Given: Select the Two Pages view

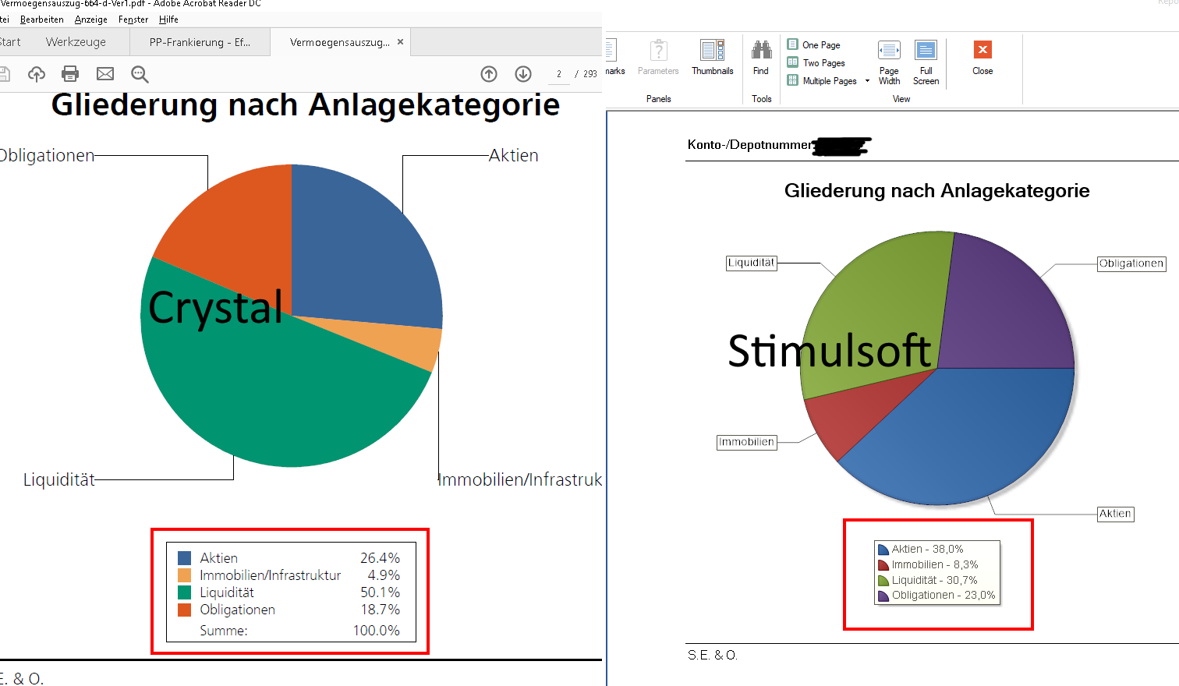Looking at the screenshot, I should pos(816,63).
